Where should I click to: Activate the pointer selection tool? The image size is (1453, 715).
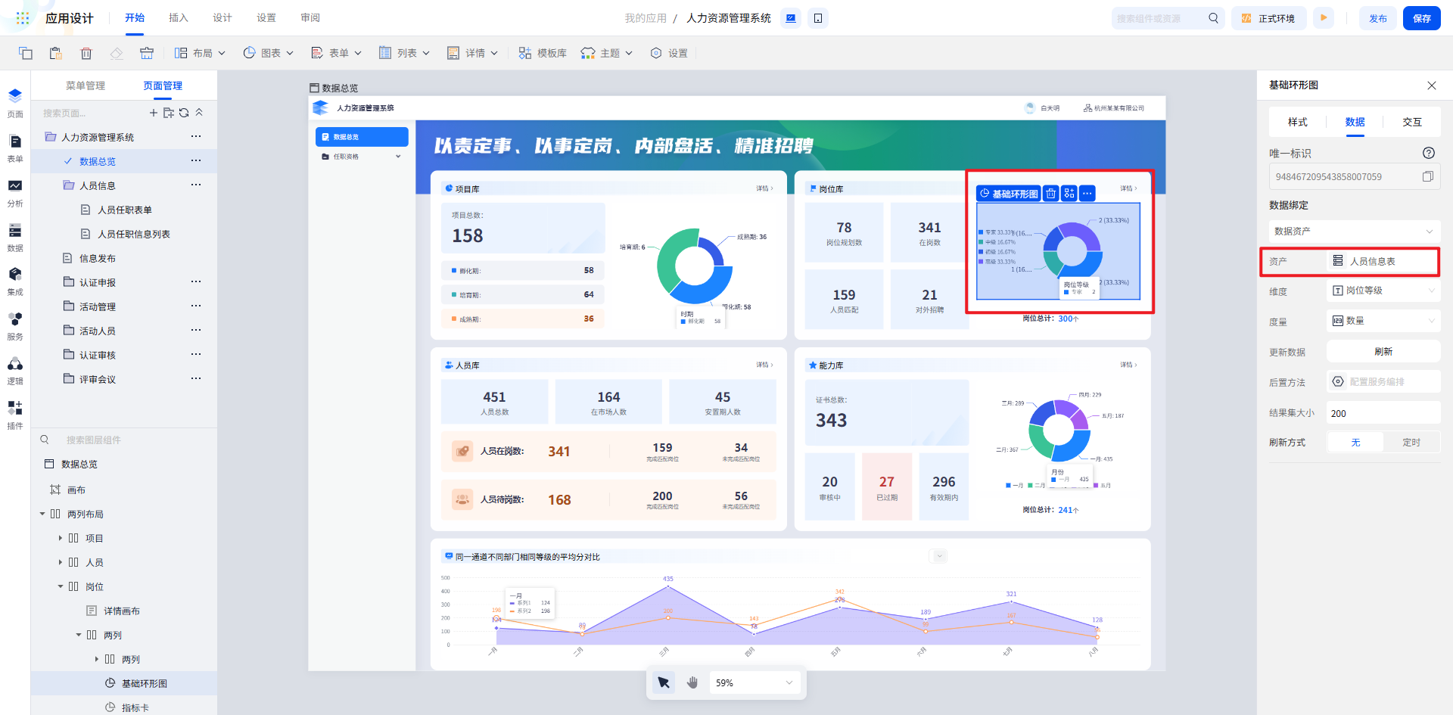664,682
